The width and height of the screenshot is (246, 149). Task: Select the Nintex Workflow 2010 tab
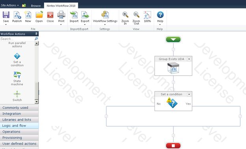click(x=61, y=5)
